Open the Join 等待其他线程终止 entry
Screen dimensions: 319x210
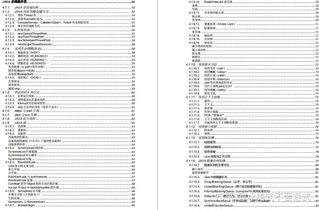point(254,83)
